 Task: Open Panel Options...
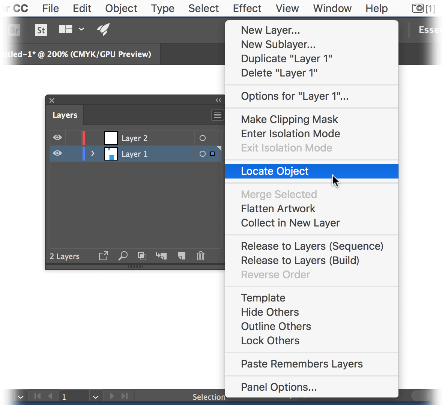coord(312,387)
